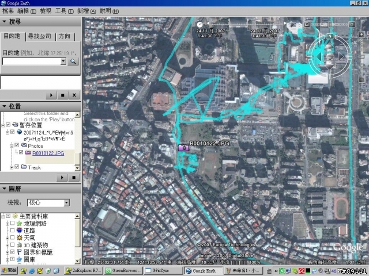Click stop button under search results
This screenshot has width=369, height=276.
[62, 95]
